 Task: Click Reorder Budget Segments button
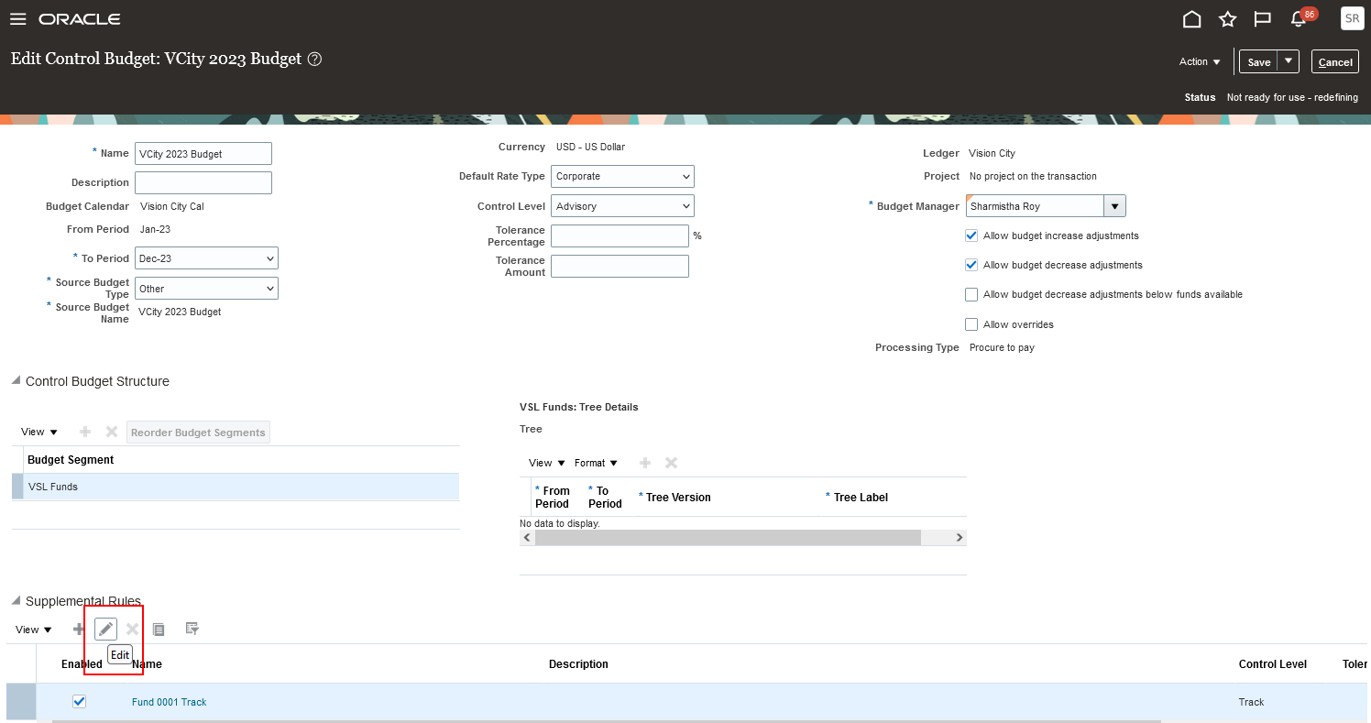point(198,433)
